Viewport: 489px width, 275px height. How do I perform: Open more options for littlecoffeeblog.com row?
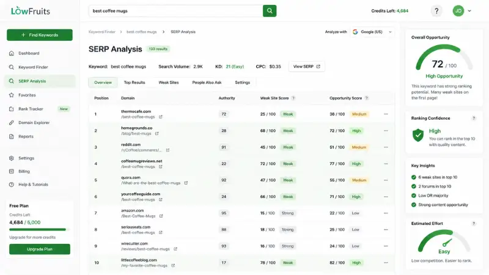(x=386, y=263)
